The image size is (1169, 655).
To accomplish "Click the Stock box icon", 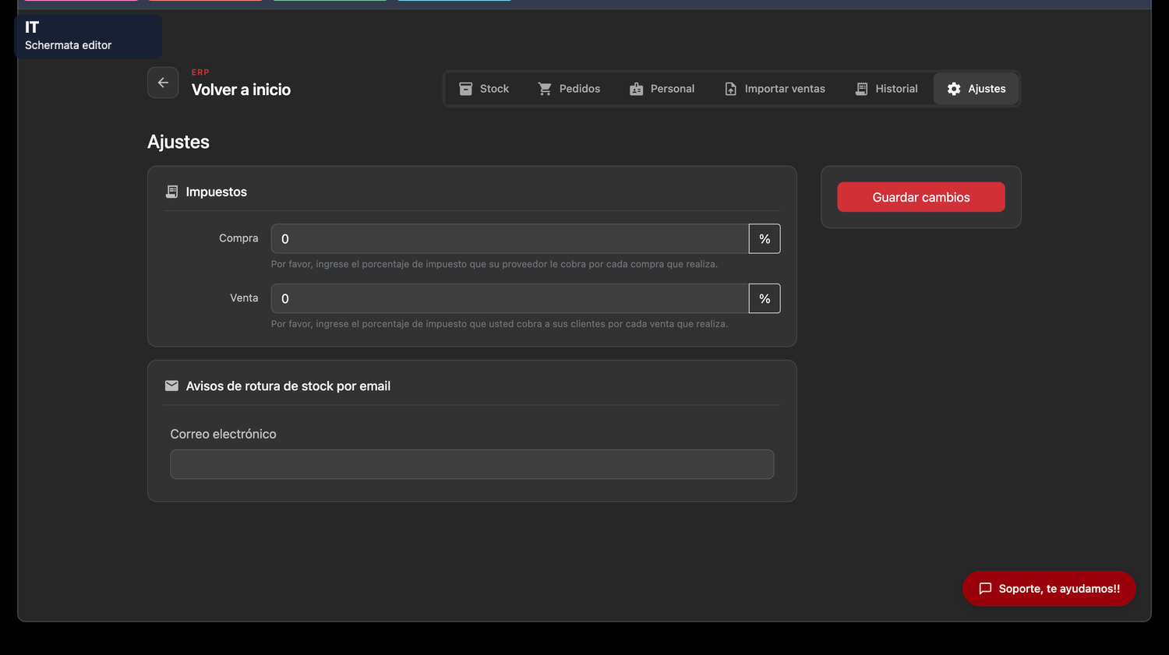I will 465,89.
